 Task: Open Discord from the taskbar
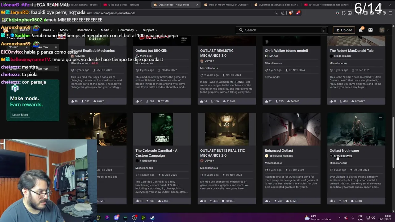pyautogui.click(x=116, y=218)
